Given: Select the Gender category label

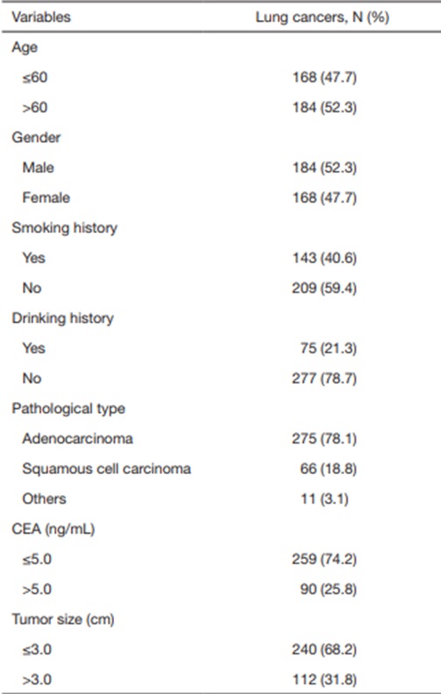Looking at the screenshot, I should pyautogui.click(x=36, y=138).
